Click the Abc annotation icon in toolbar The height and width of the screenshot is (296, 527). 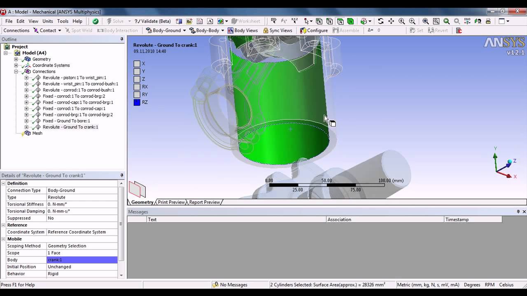click(189, 21)
